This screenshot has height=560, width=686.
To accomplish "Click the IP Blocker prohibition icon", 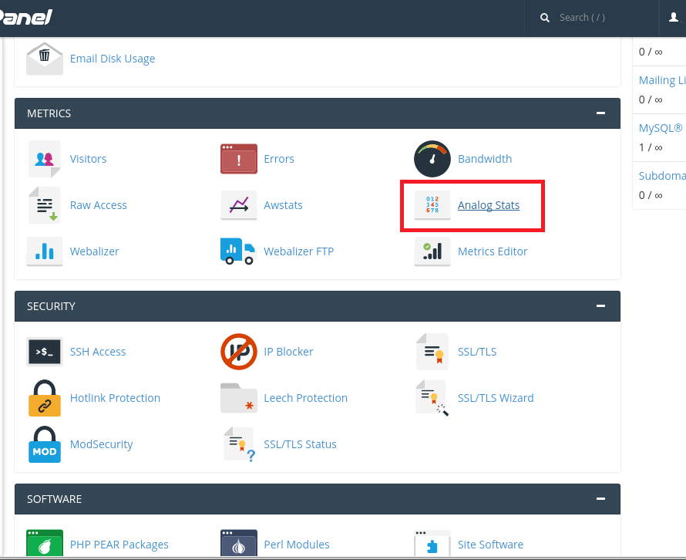I will pos(238,352).
